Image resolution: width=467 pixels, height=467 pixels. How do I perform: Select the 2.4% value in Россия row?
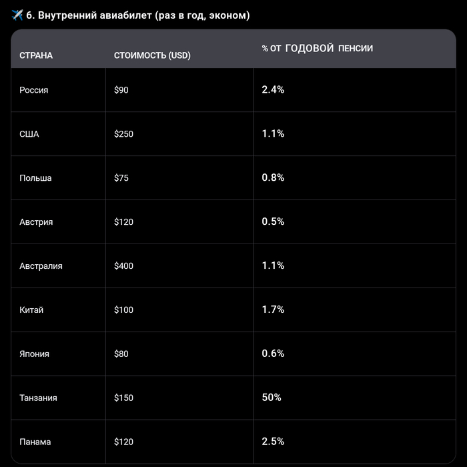(x=273, y=89)
